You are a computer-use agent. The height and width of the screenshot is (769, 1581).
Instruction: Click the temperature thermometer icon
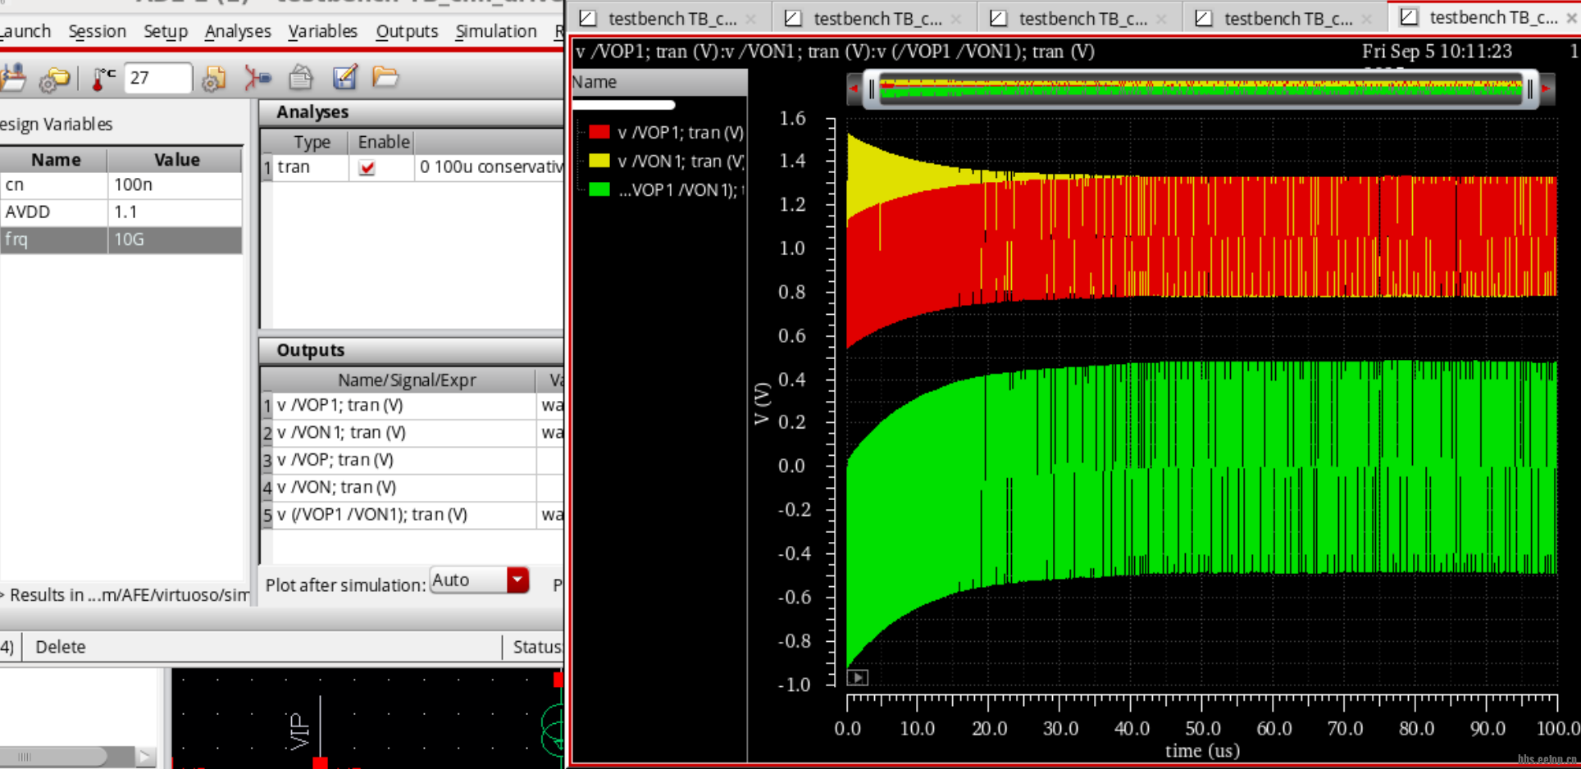click(x=103, y=78)
